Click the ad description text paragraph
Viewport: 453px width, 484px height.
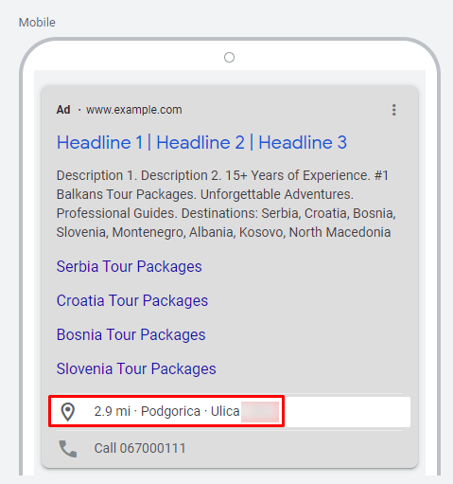pos(226,204)
